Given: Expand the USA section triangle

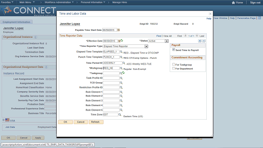Looking at the screenshot, I should (3, 120).
